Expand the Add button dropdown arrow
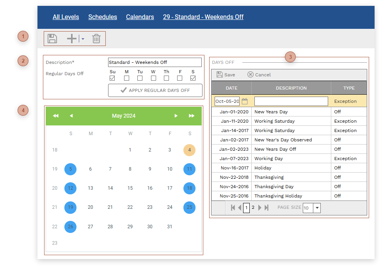The width and height of the screenshot is (382, 268). click(x=83, y=39)
